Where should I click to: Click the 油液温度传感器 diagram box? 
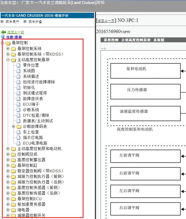point(145,113)
